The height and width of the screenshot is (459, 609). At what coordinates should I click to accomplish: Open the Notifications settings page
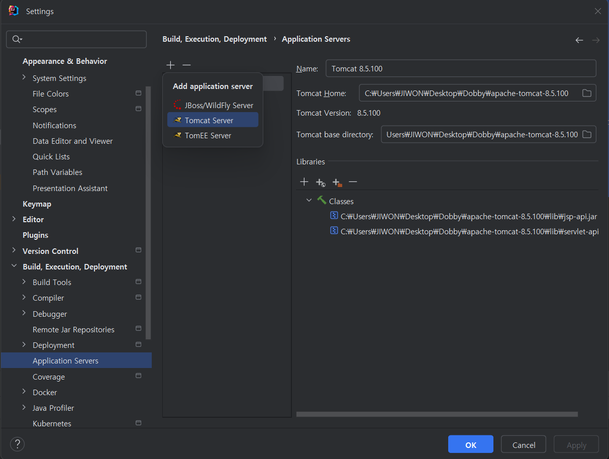pos(54,125)
